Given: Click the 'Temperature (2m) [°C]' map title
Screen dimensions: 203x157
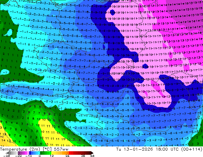Looking at the screenshot, I should (26, 149).
